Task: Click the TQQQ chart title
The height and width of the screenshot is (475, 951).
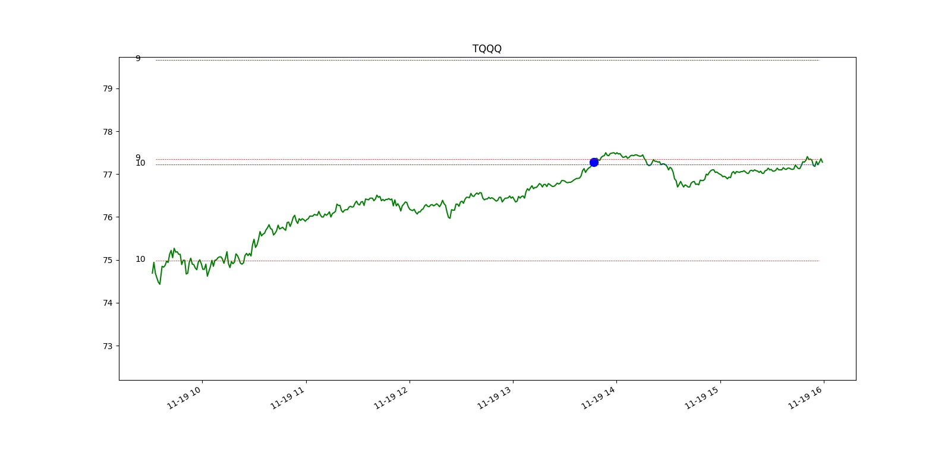Action: coord(487,49)
